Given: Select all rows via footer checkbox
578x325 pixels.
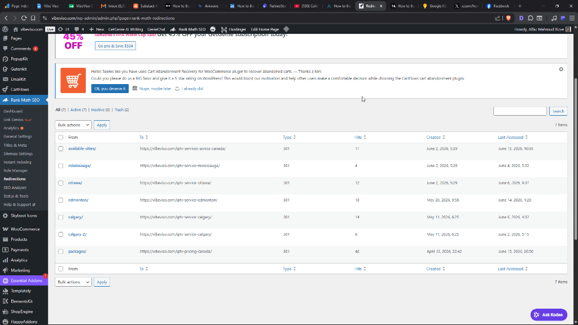Looking at the screenshot, I should click(x=61, y=269).
